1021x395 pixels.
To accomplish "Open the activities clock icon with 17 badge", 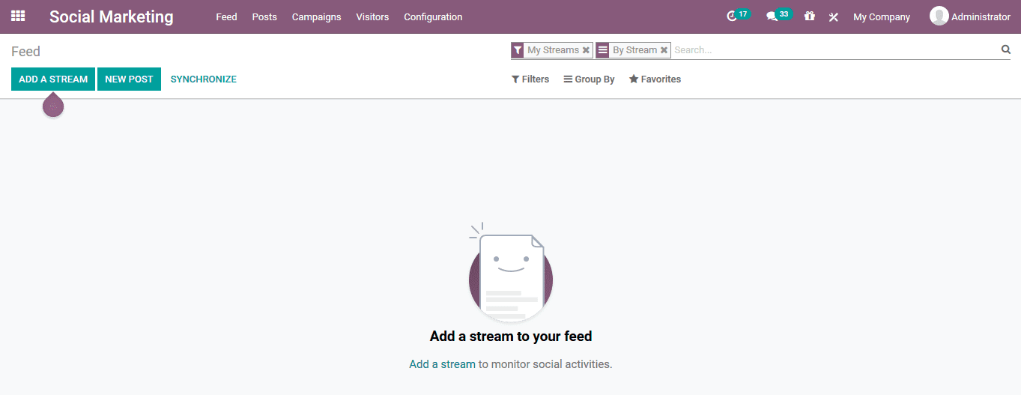I will click(x=738, y=16).
